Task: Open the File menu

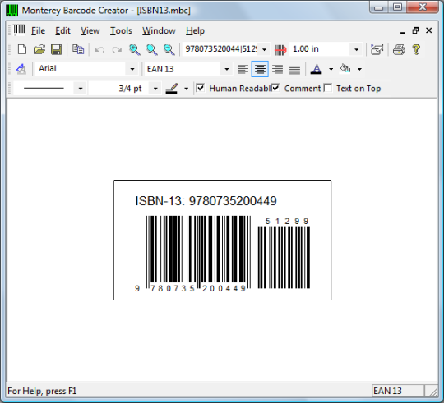Action: (38, 30)
